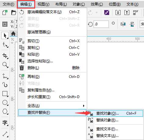Viewport: 144px width, 140px height.
Task: Click the import down-arrow icon
Action: 118,13
